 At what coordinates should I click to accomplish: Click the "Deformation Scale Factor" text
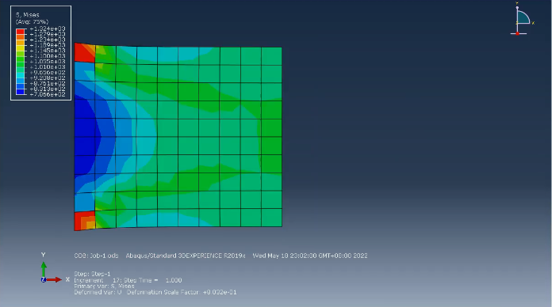click(163, 292)
